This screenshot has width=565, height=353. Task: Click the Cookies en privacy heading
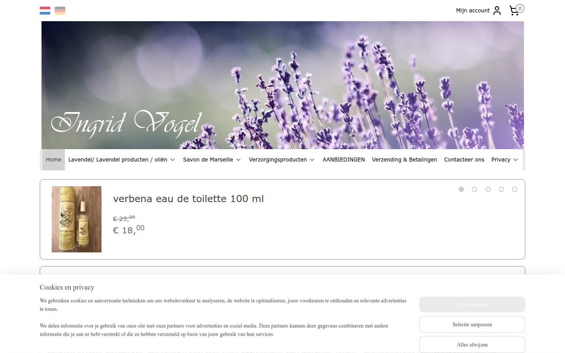point(67,287)
